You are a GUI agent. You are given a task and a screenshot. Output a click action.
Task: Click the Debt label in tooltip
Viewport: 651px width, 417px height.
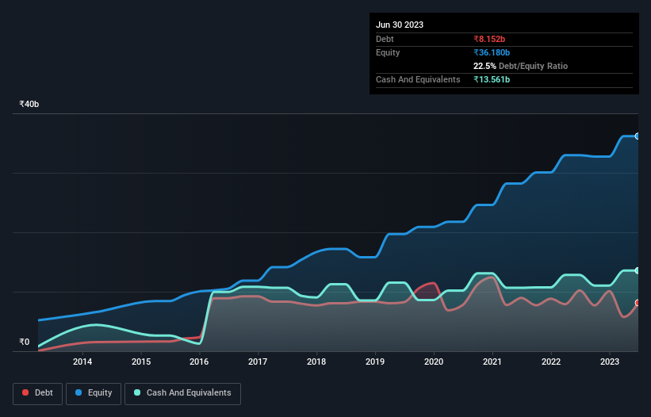(385, 39)
